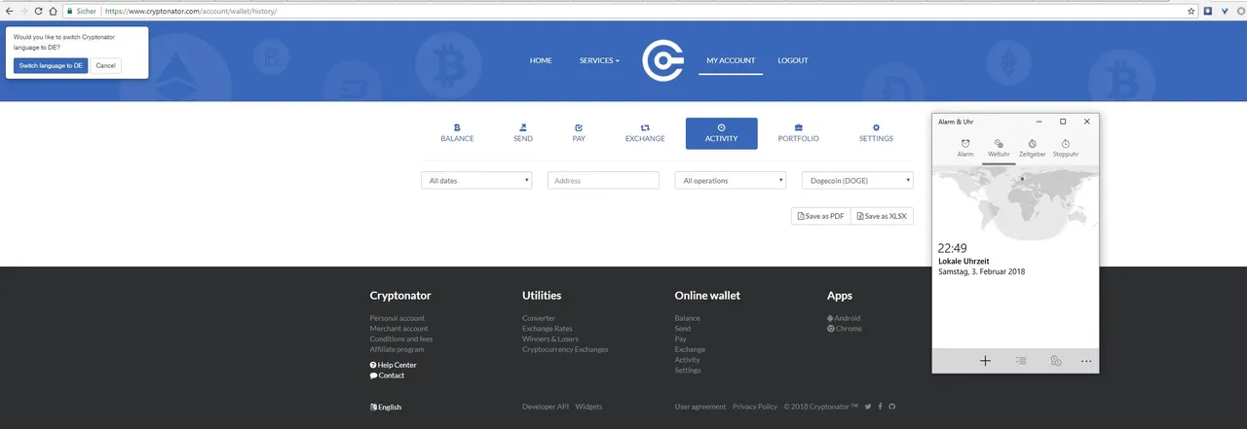Open Alarm tab in Alarm & Uhr
This screenshot has width=1247, height=429.
click(965, 148)
